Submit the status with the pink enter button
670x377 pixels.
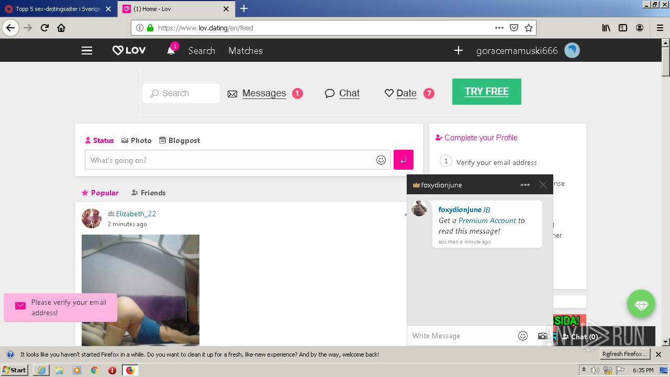click(404, 160)
